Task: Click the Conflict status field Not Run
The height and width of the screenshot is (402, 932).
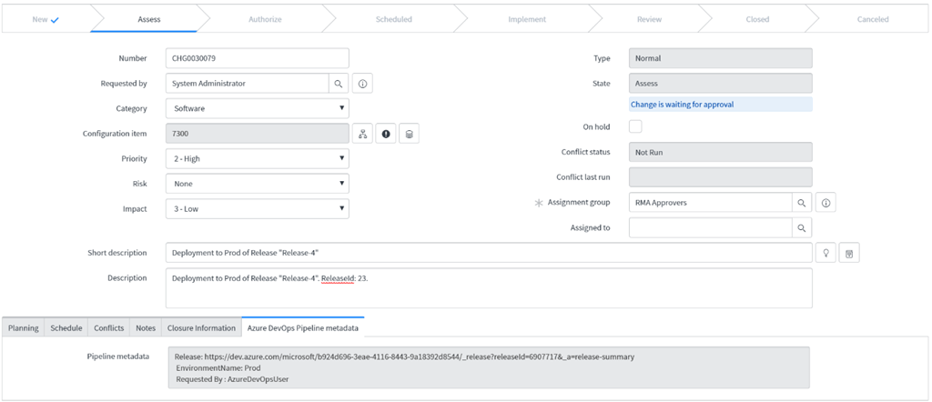Action: (x=721, y=152)
